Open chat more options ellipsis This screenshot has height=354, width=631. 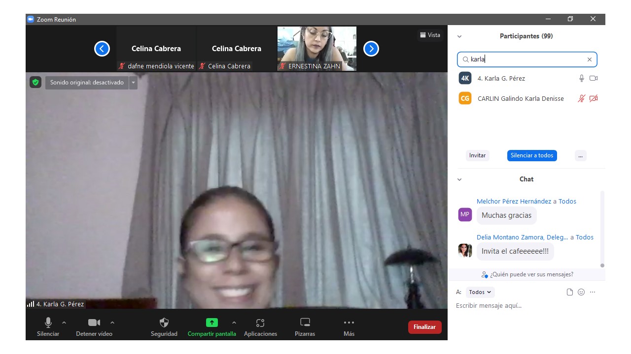point(593,292)
